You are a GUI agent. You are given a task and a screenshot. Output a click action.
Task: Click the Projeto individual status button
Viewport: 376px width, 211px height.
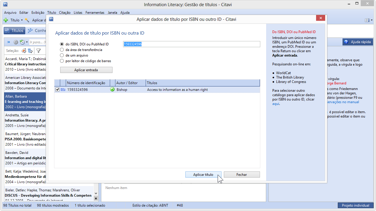355,205
